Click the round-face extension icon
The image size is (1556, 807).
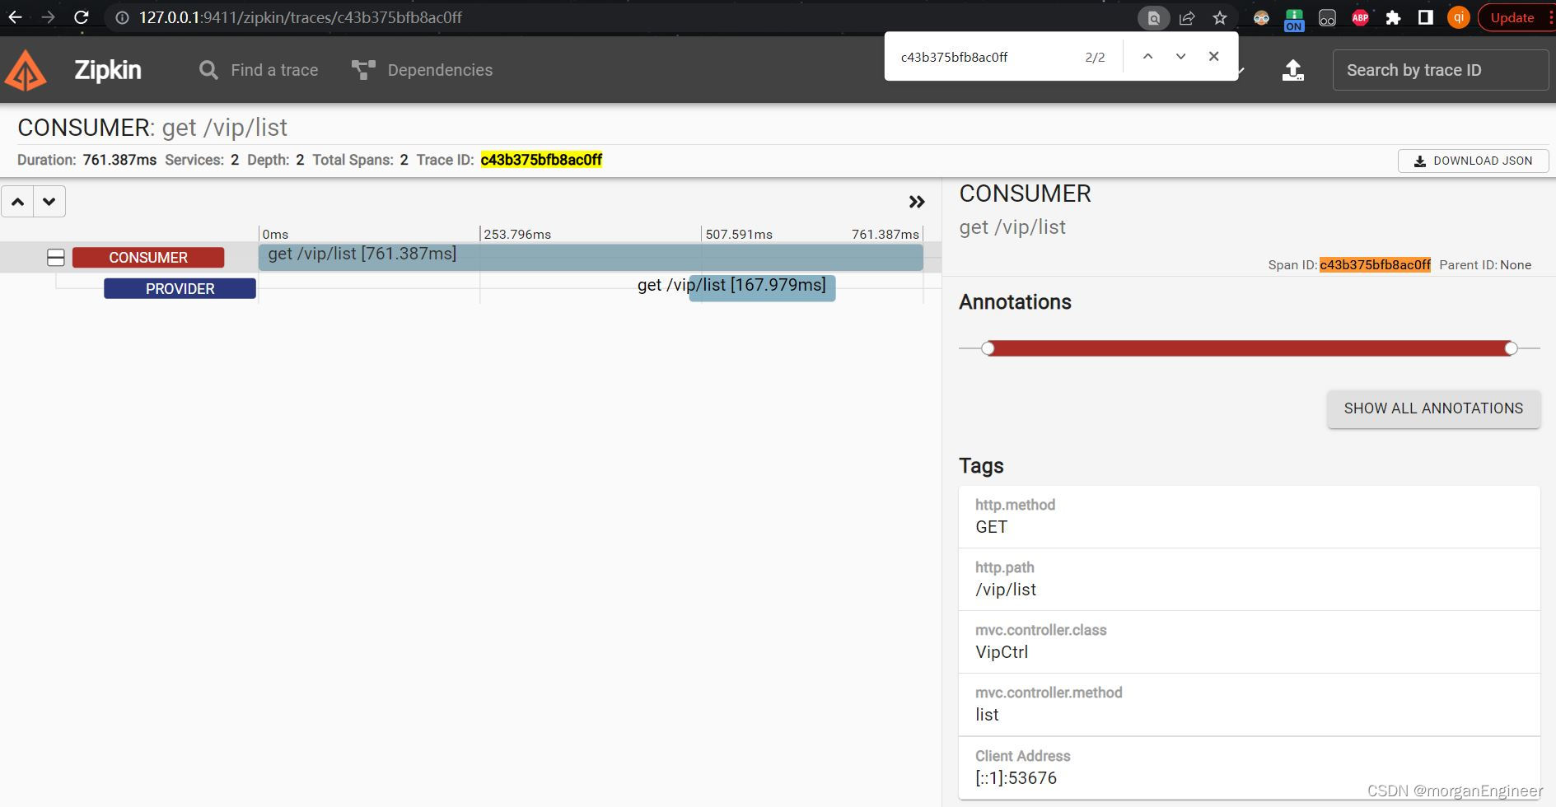(x=1261, y=17)
